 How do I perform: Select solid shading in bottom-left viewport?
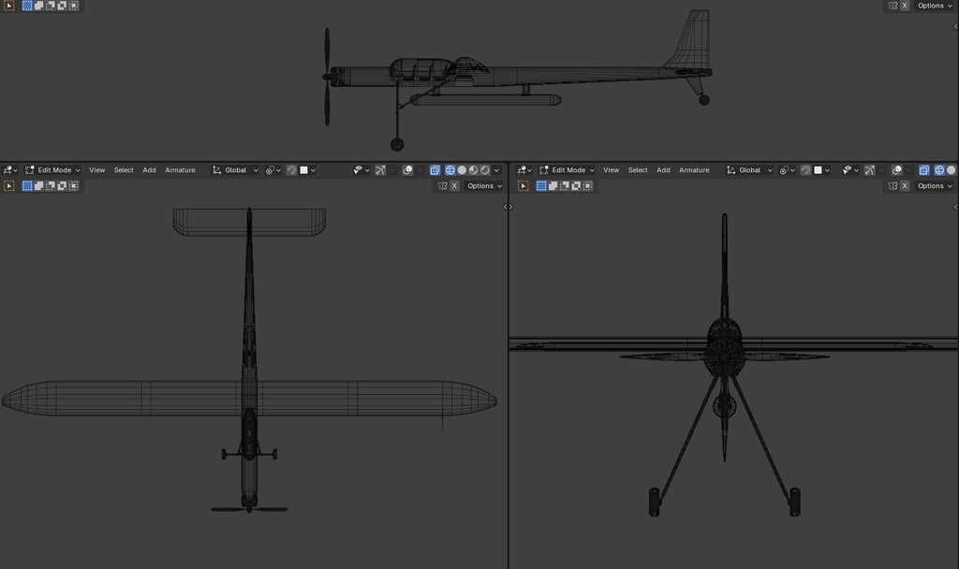click(462, 170)
